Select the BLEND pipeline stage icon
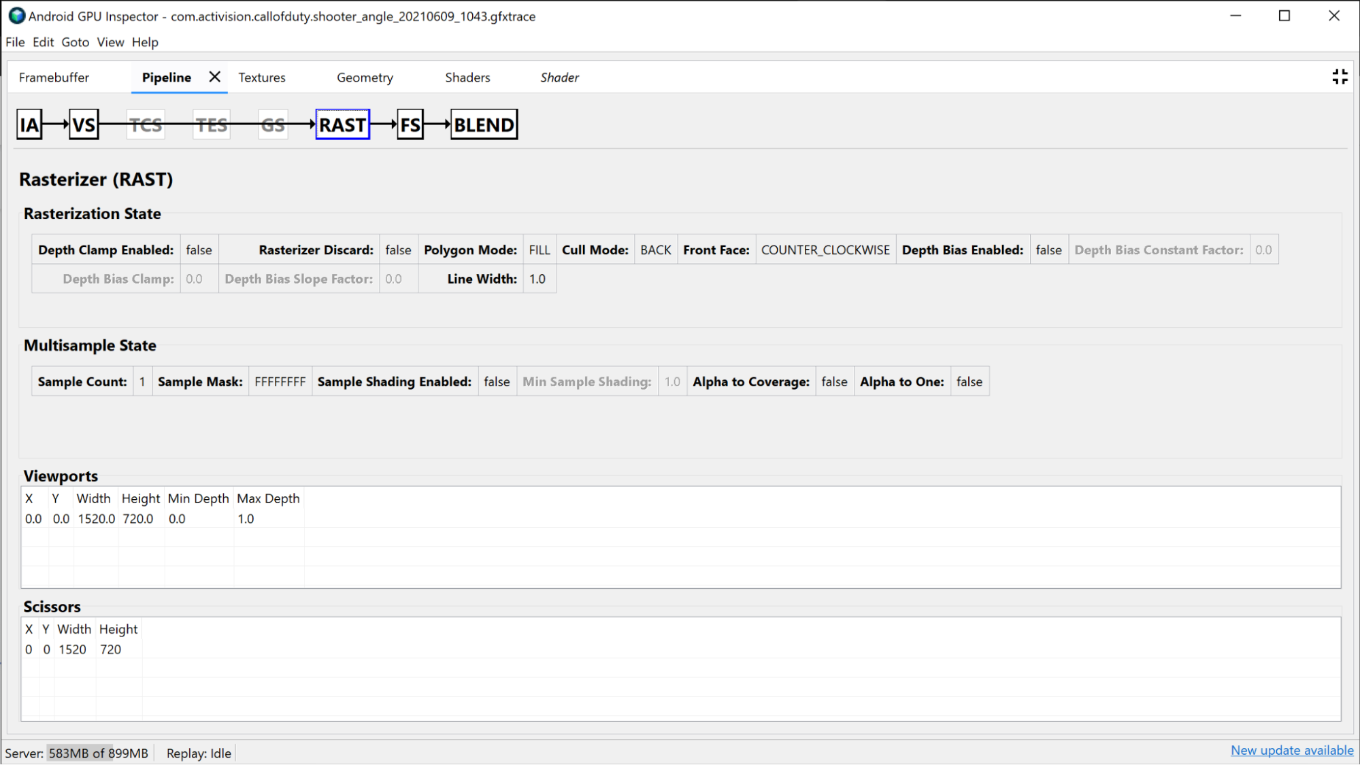 click(483, 125)
